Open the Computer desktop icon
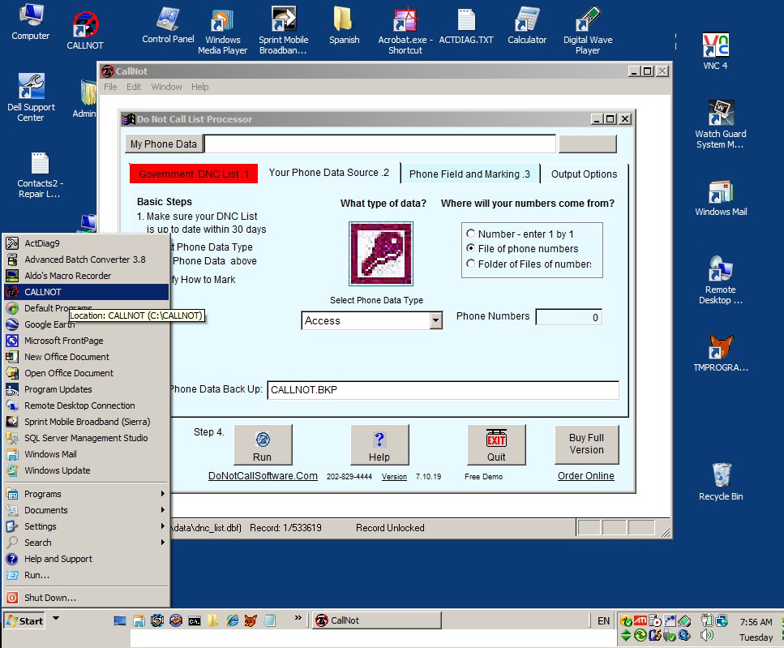Viewport: 784px width, 648px height. [x=31, y=22]
